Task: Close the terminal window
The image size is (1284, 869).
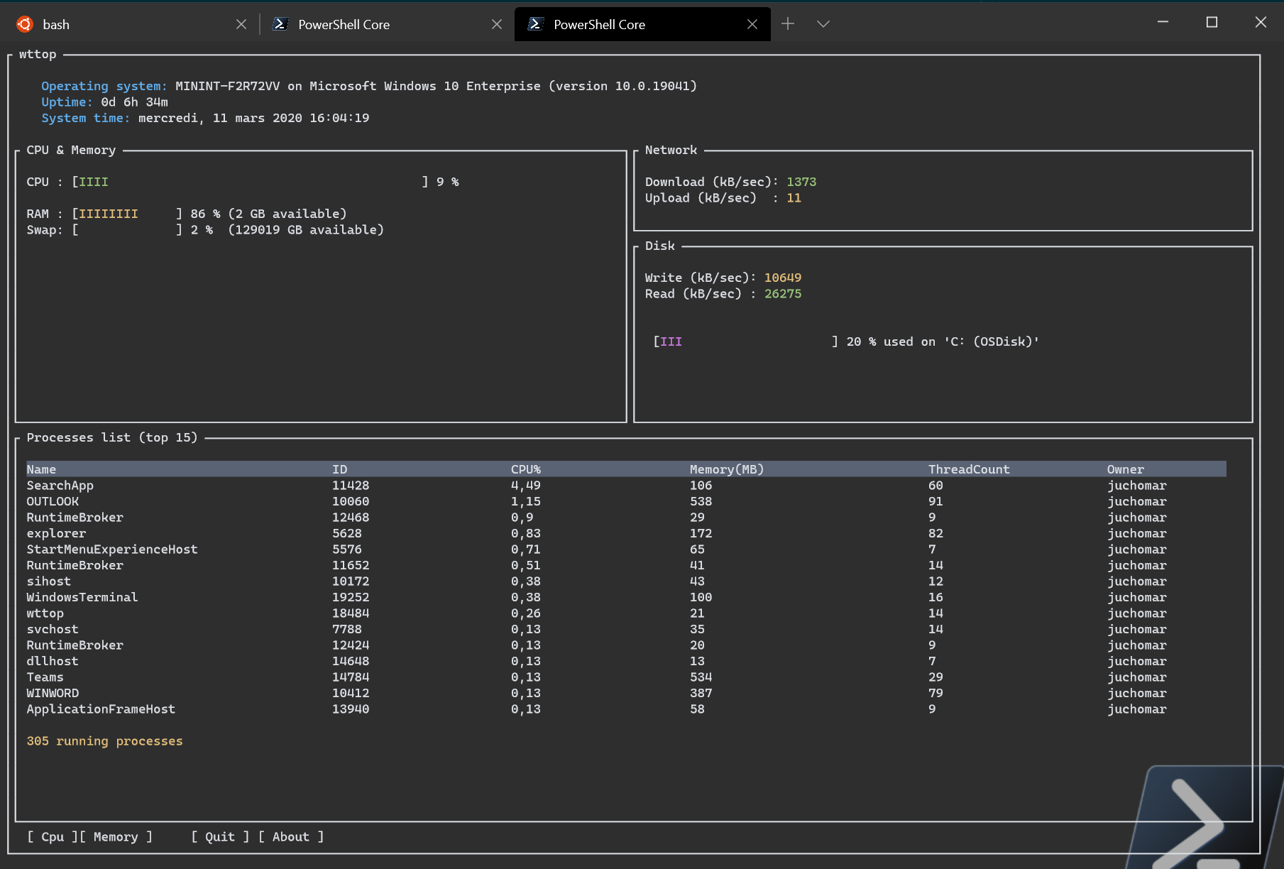Action: [1261, 22]
